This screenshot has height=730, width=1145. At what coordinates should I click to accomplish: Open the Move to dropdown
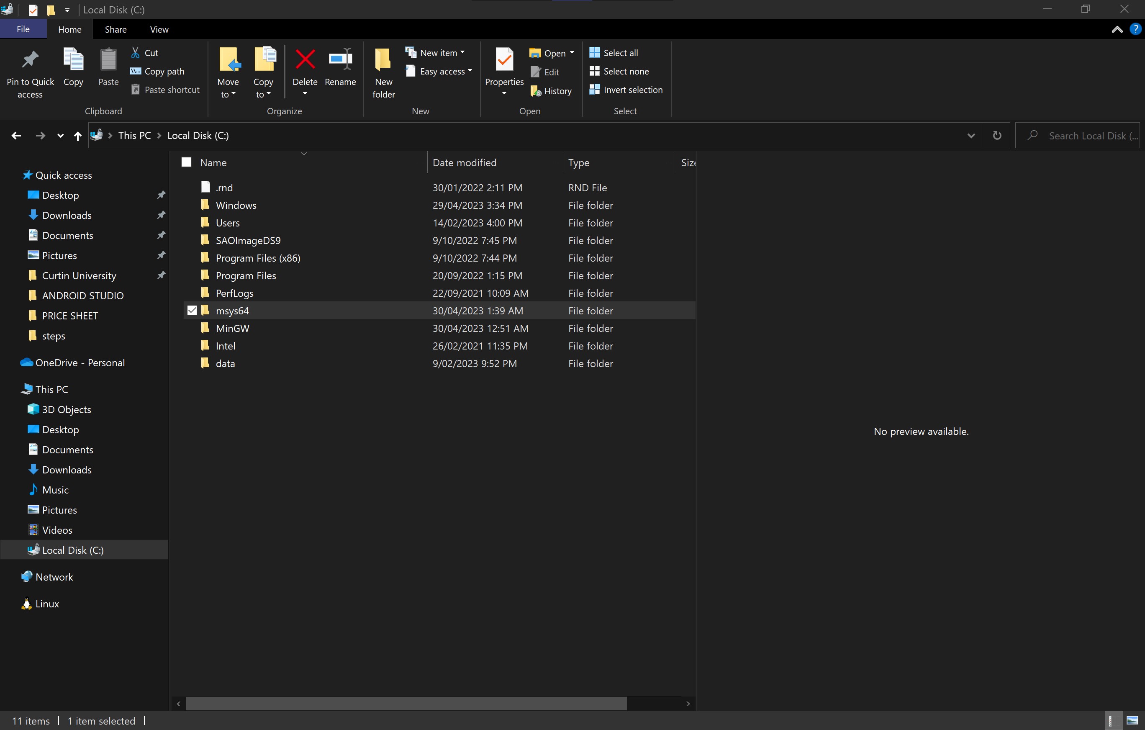tap(228, 88)
